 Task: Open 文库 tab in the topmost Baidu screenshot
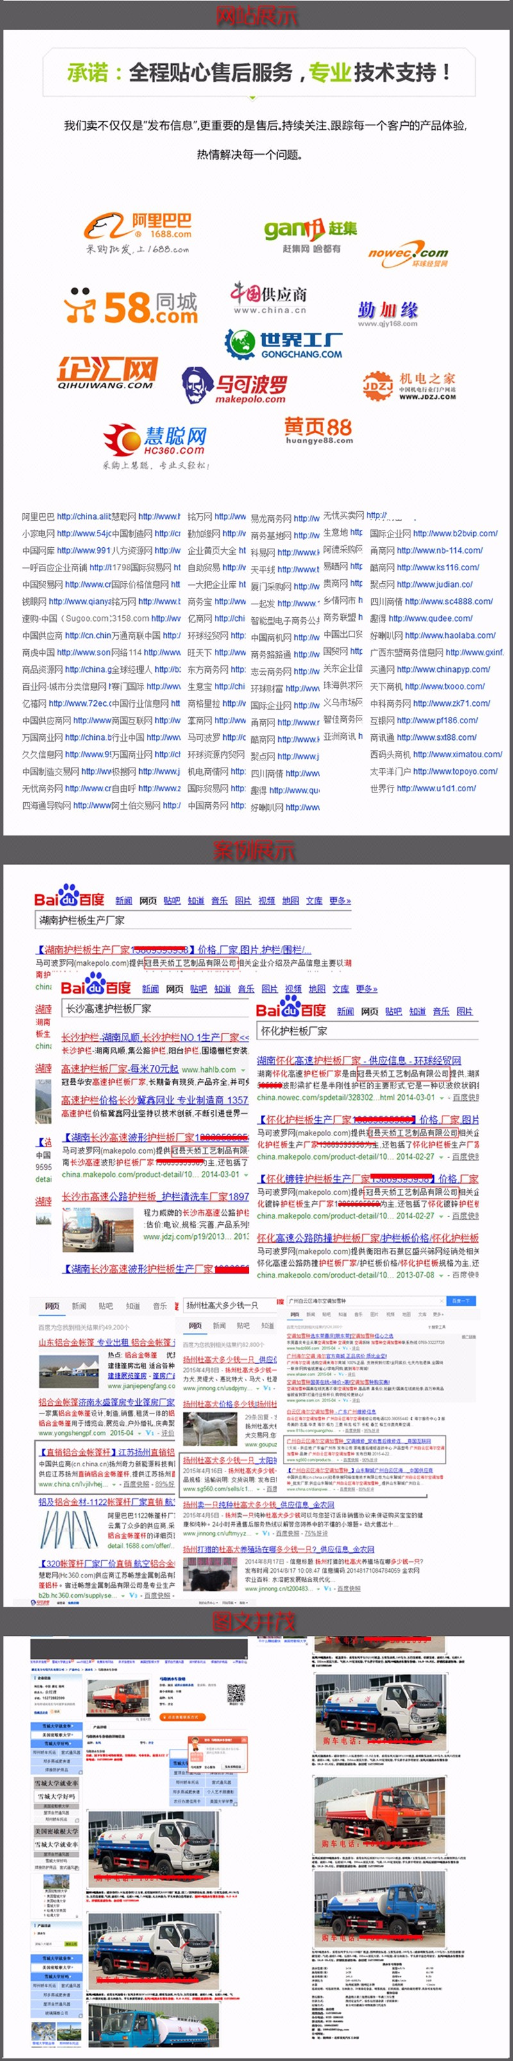point(315,901)
